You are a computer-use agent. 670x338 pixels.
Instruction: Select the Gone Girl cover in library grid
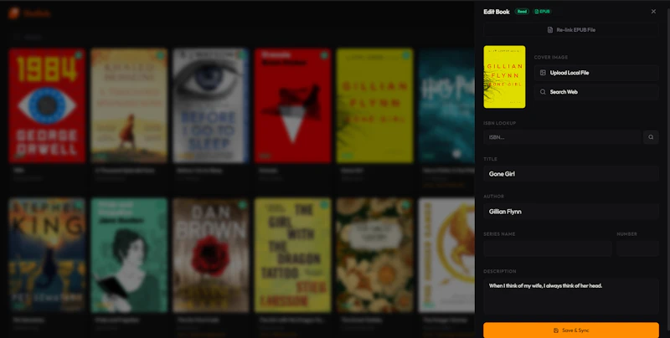point(374,106)
